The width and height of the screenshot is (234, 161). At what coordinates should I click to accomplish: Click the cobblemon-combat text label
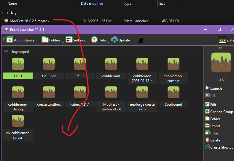pos(173,78)
